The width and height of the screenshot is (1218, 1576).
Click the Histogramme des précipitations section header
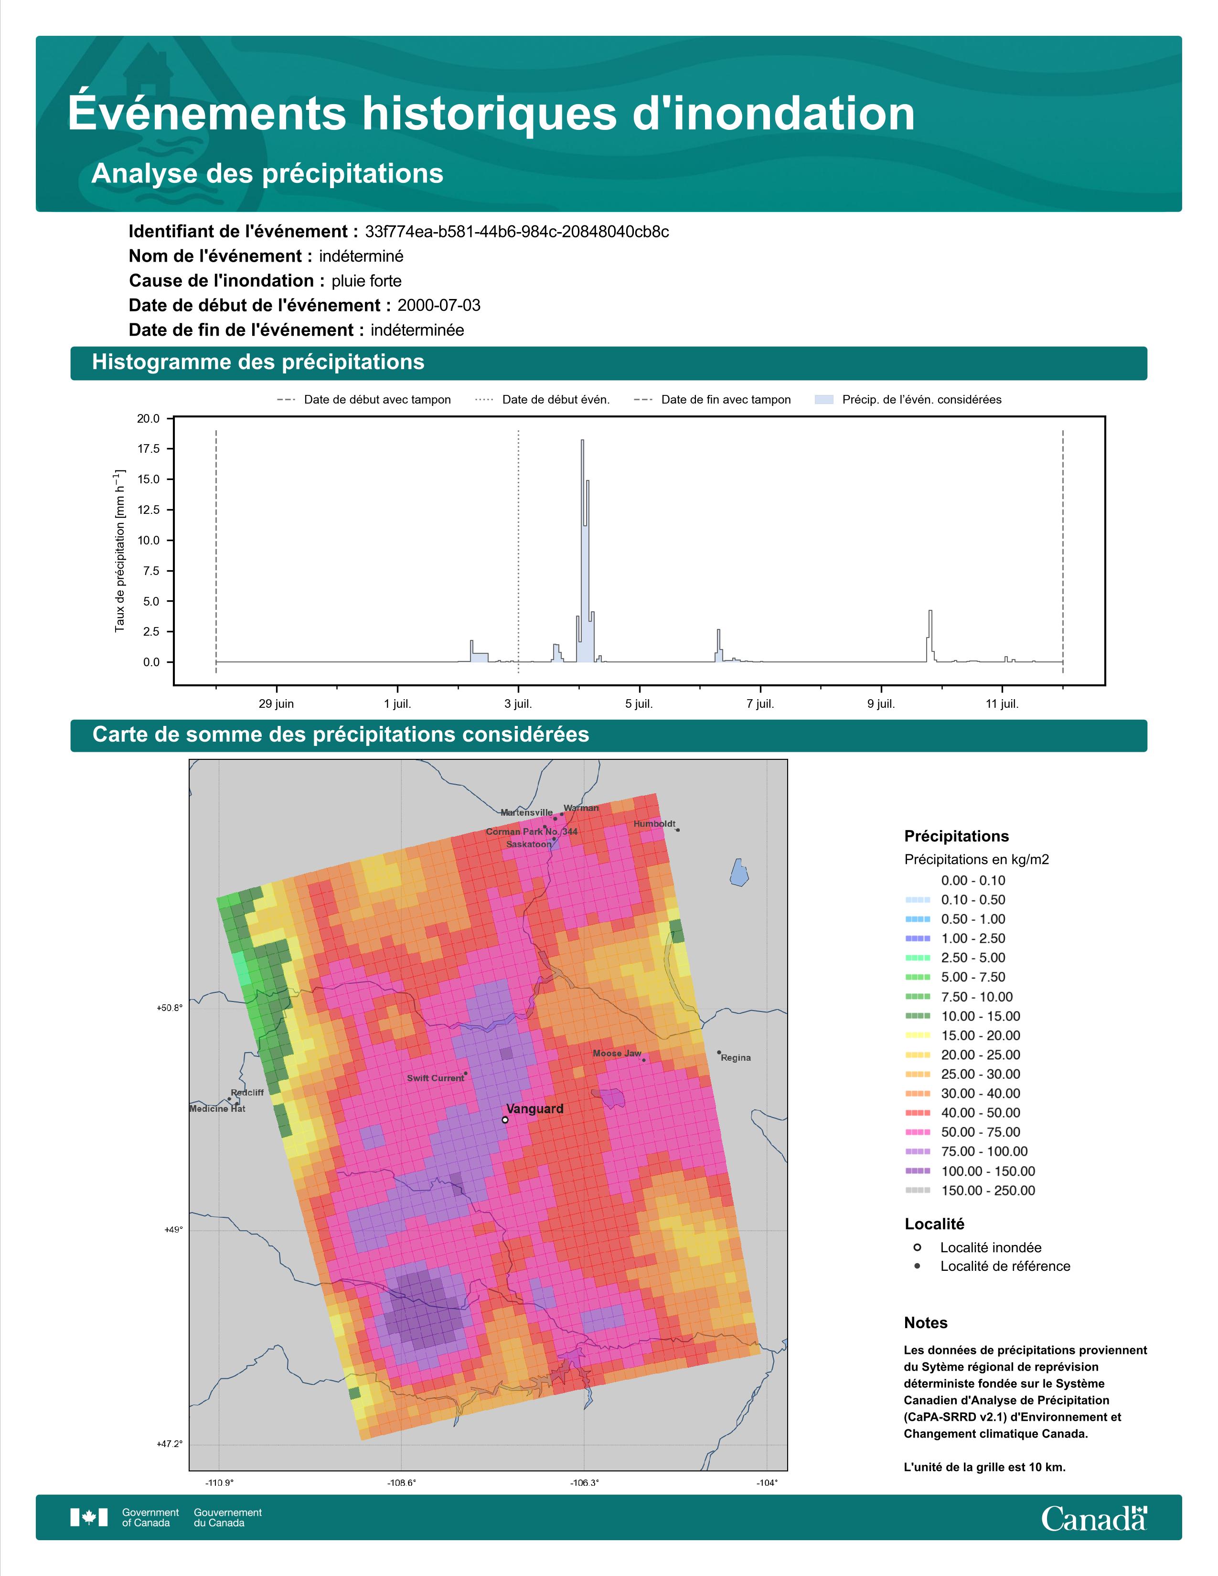tap(608, 362)
